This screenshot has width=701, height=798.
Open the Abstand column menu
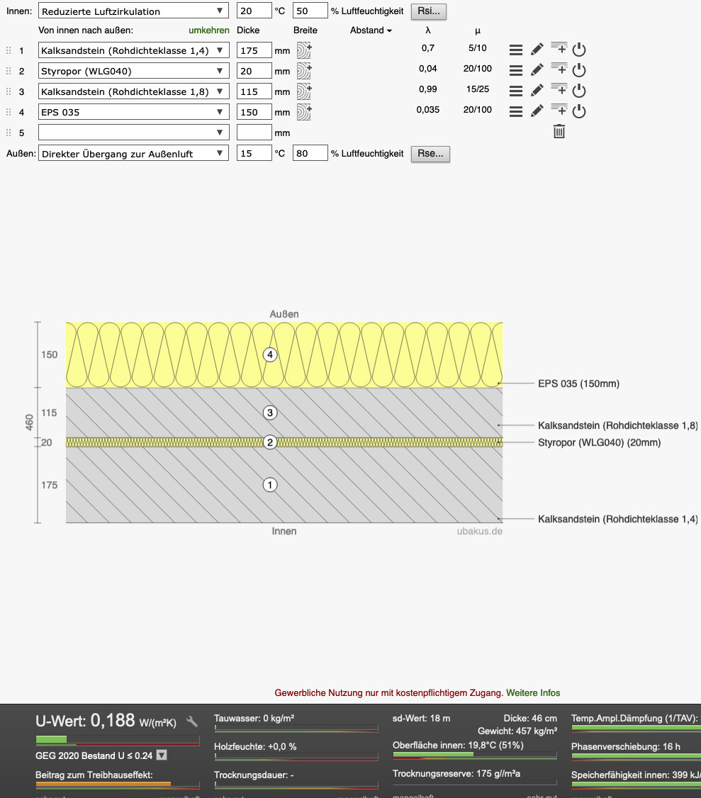(371, 30)
